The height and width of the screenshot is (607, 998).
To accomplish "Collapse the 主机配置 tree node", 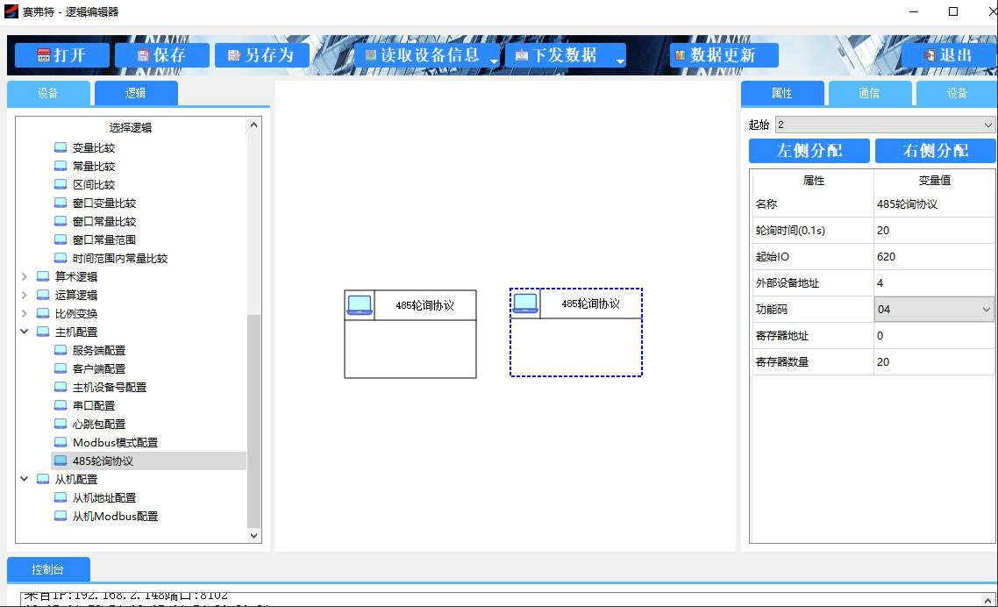I will click(25, 332).
